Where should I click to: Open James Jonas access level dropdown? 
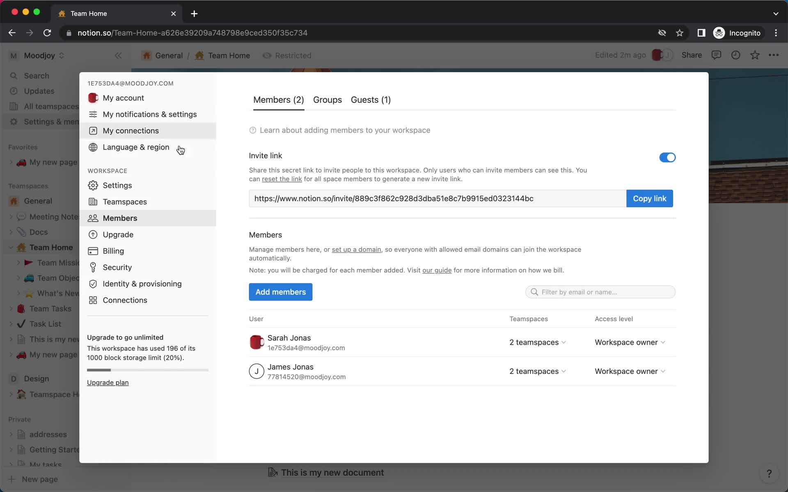(630, 371)
